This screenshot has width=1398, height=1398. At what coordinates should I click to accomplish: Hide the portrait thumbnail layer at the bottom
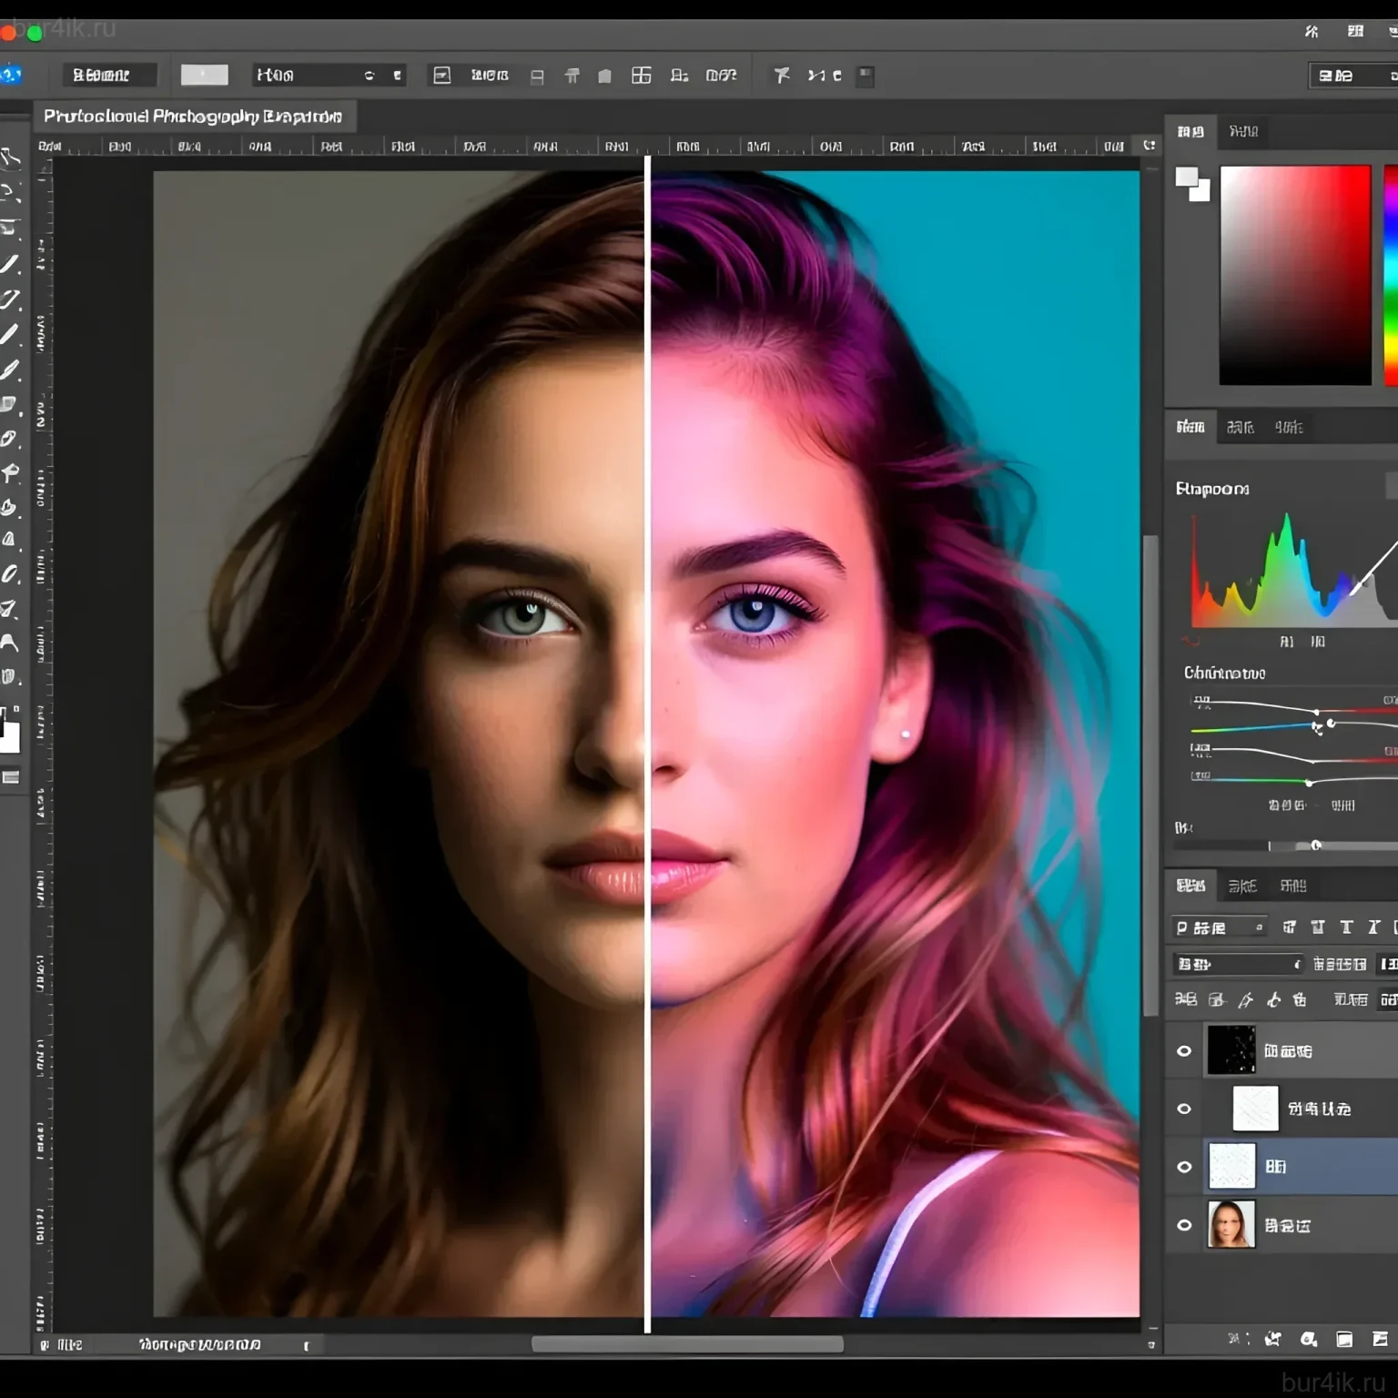[1184, 1224]
